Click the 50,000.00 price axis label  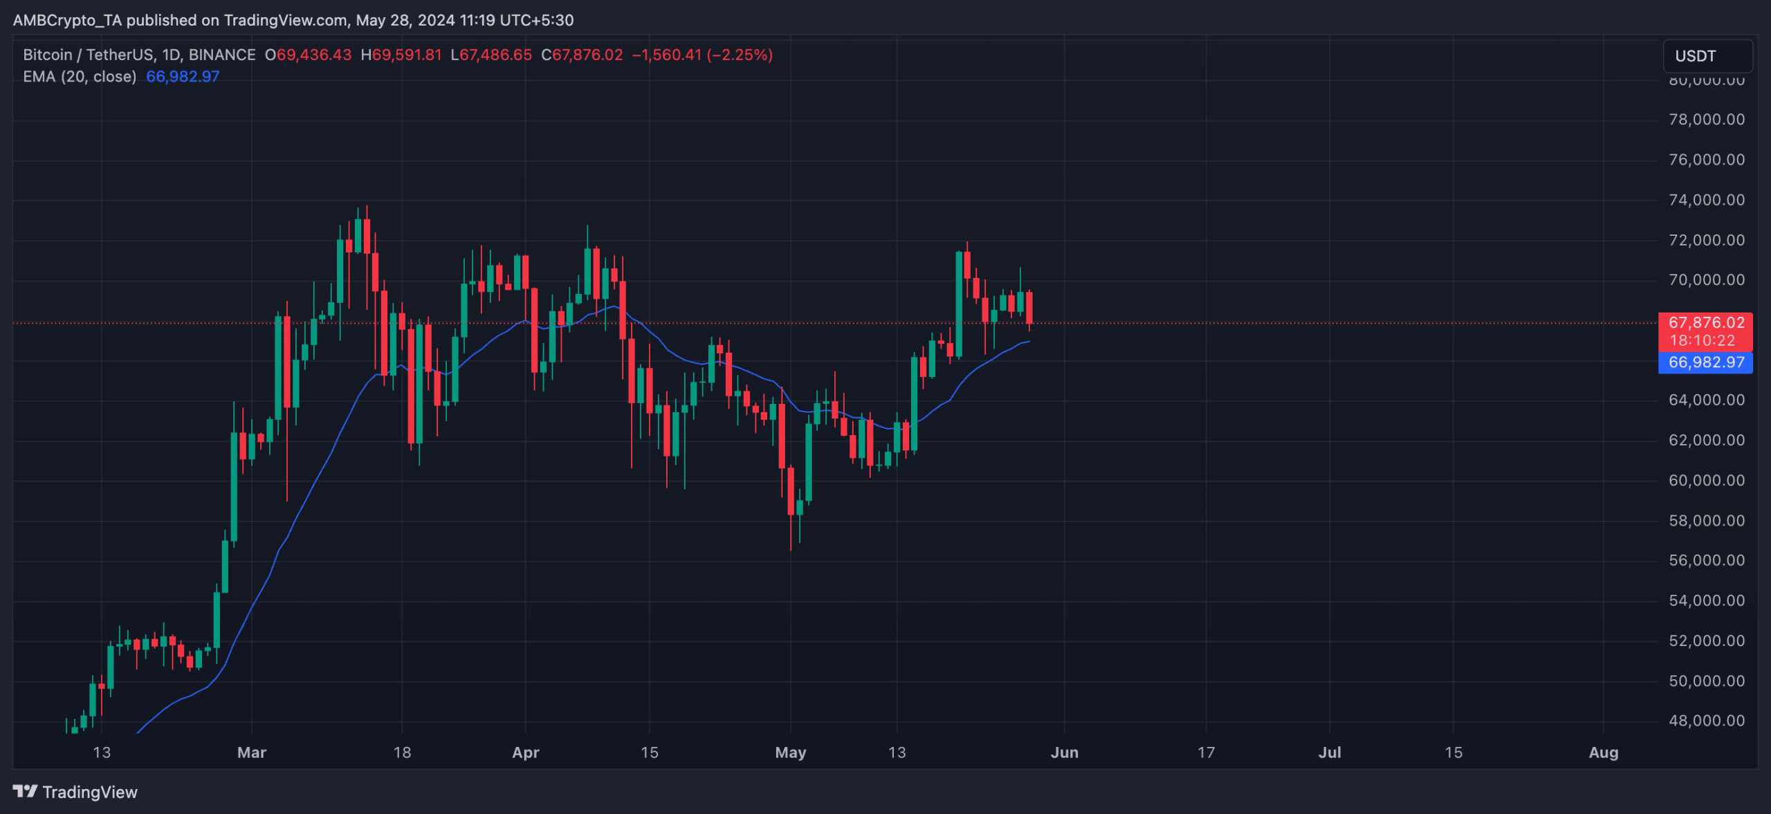(1707, 681)
